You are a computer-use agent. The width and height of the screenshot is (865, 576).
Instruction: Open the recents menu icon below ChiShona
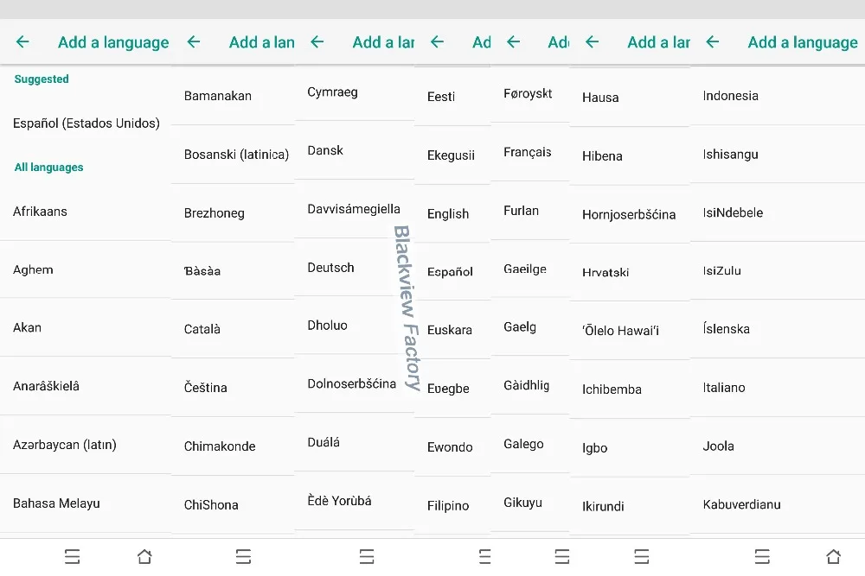(x=243, y=557)
